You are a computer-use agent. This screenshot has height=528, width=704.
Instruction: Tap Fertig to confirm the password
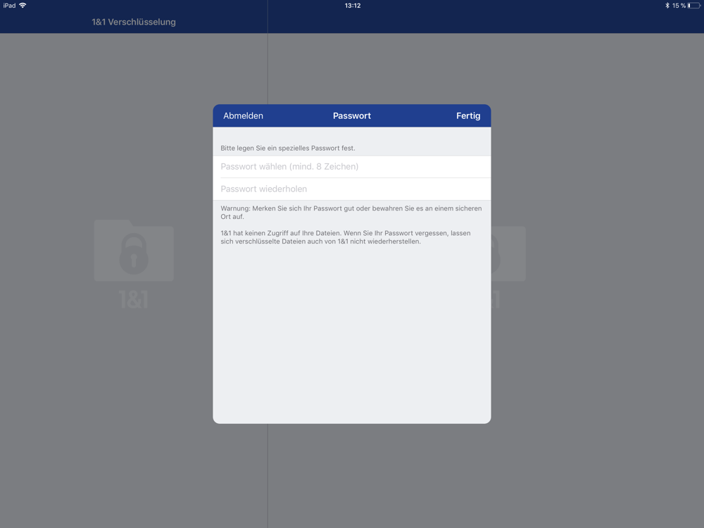pos(468,116)
